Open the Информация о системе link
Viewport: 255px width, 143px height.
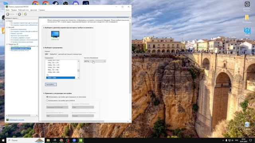[x=16, y=120]
